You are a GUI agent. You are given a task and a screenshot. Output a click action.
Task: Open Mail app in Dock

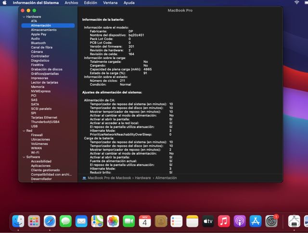click(x=81, y=221)
